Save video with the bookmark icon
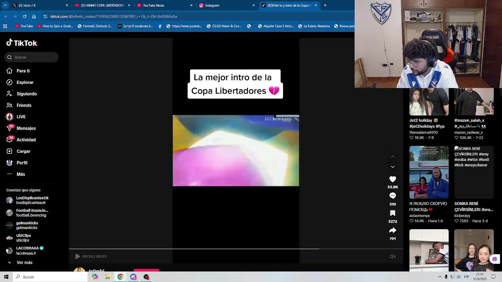The height and width of the screenshot is (282, 502). pyautogui.click(x=393, y=213)
